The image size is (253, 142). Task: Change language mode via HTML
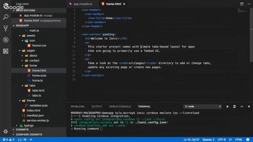[x=239, y=140]
